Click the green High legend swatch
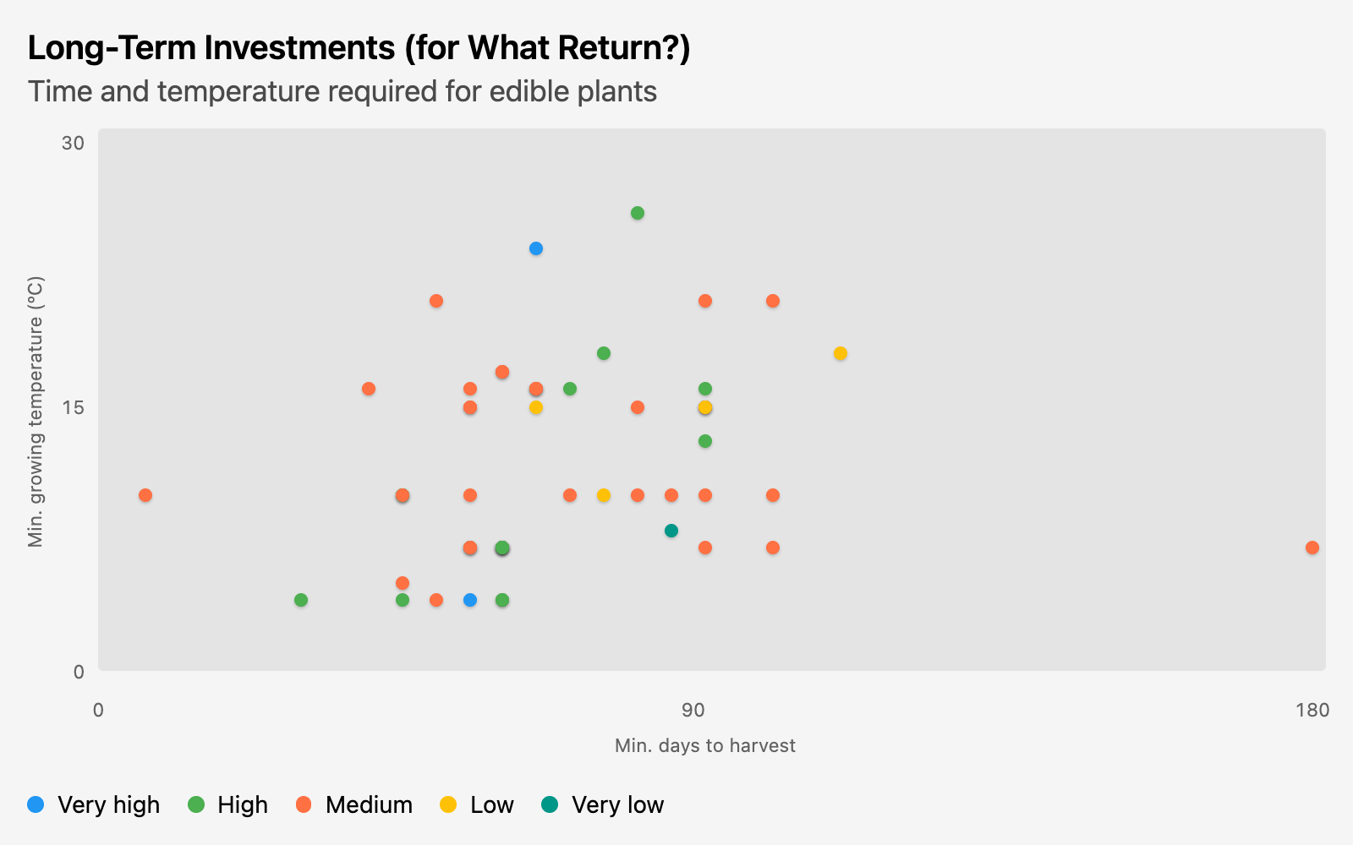 (196, 805)
